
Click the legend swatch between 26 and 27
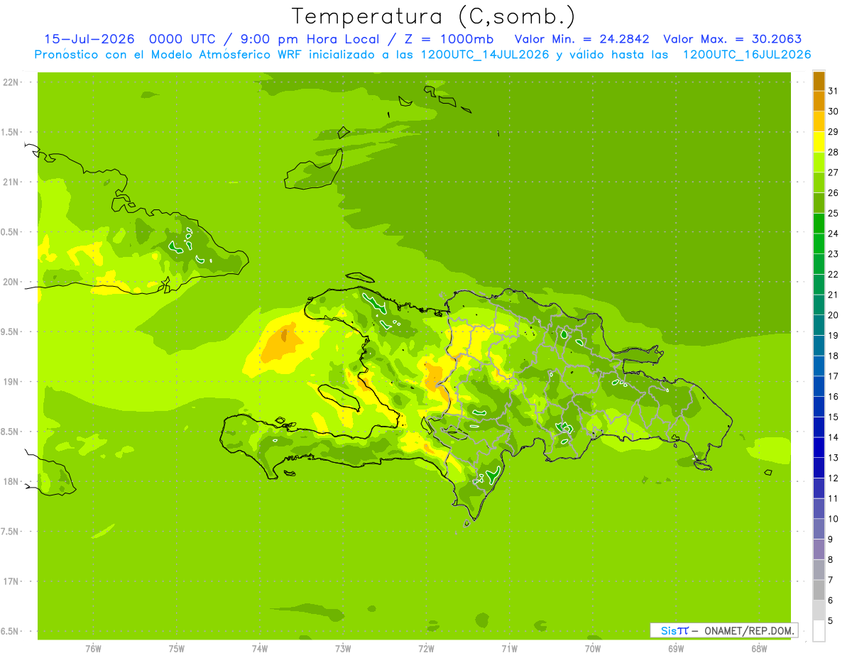[819, 182]
